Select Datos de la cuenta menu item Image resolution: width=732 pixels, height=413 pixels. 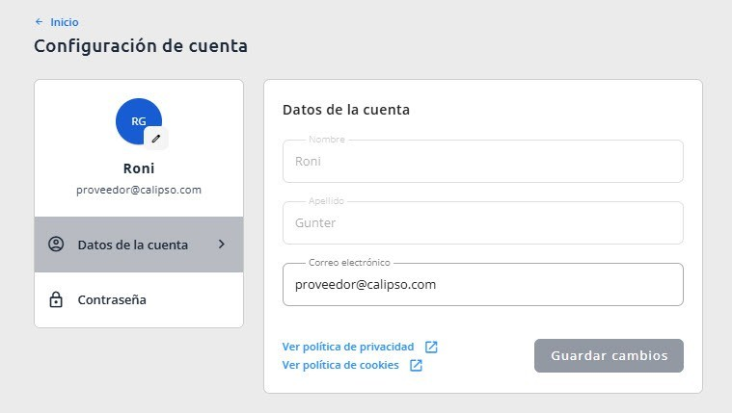(x=139, y=245)
